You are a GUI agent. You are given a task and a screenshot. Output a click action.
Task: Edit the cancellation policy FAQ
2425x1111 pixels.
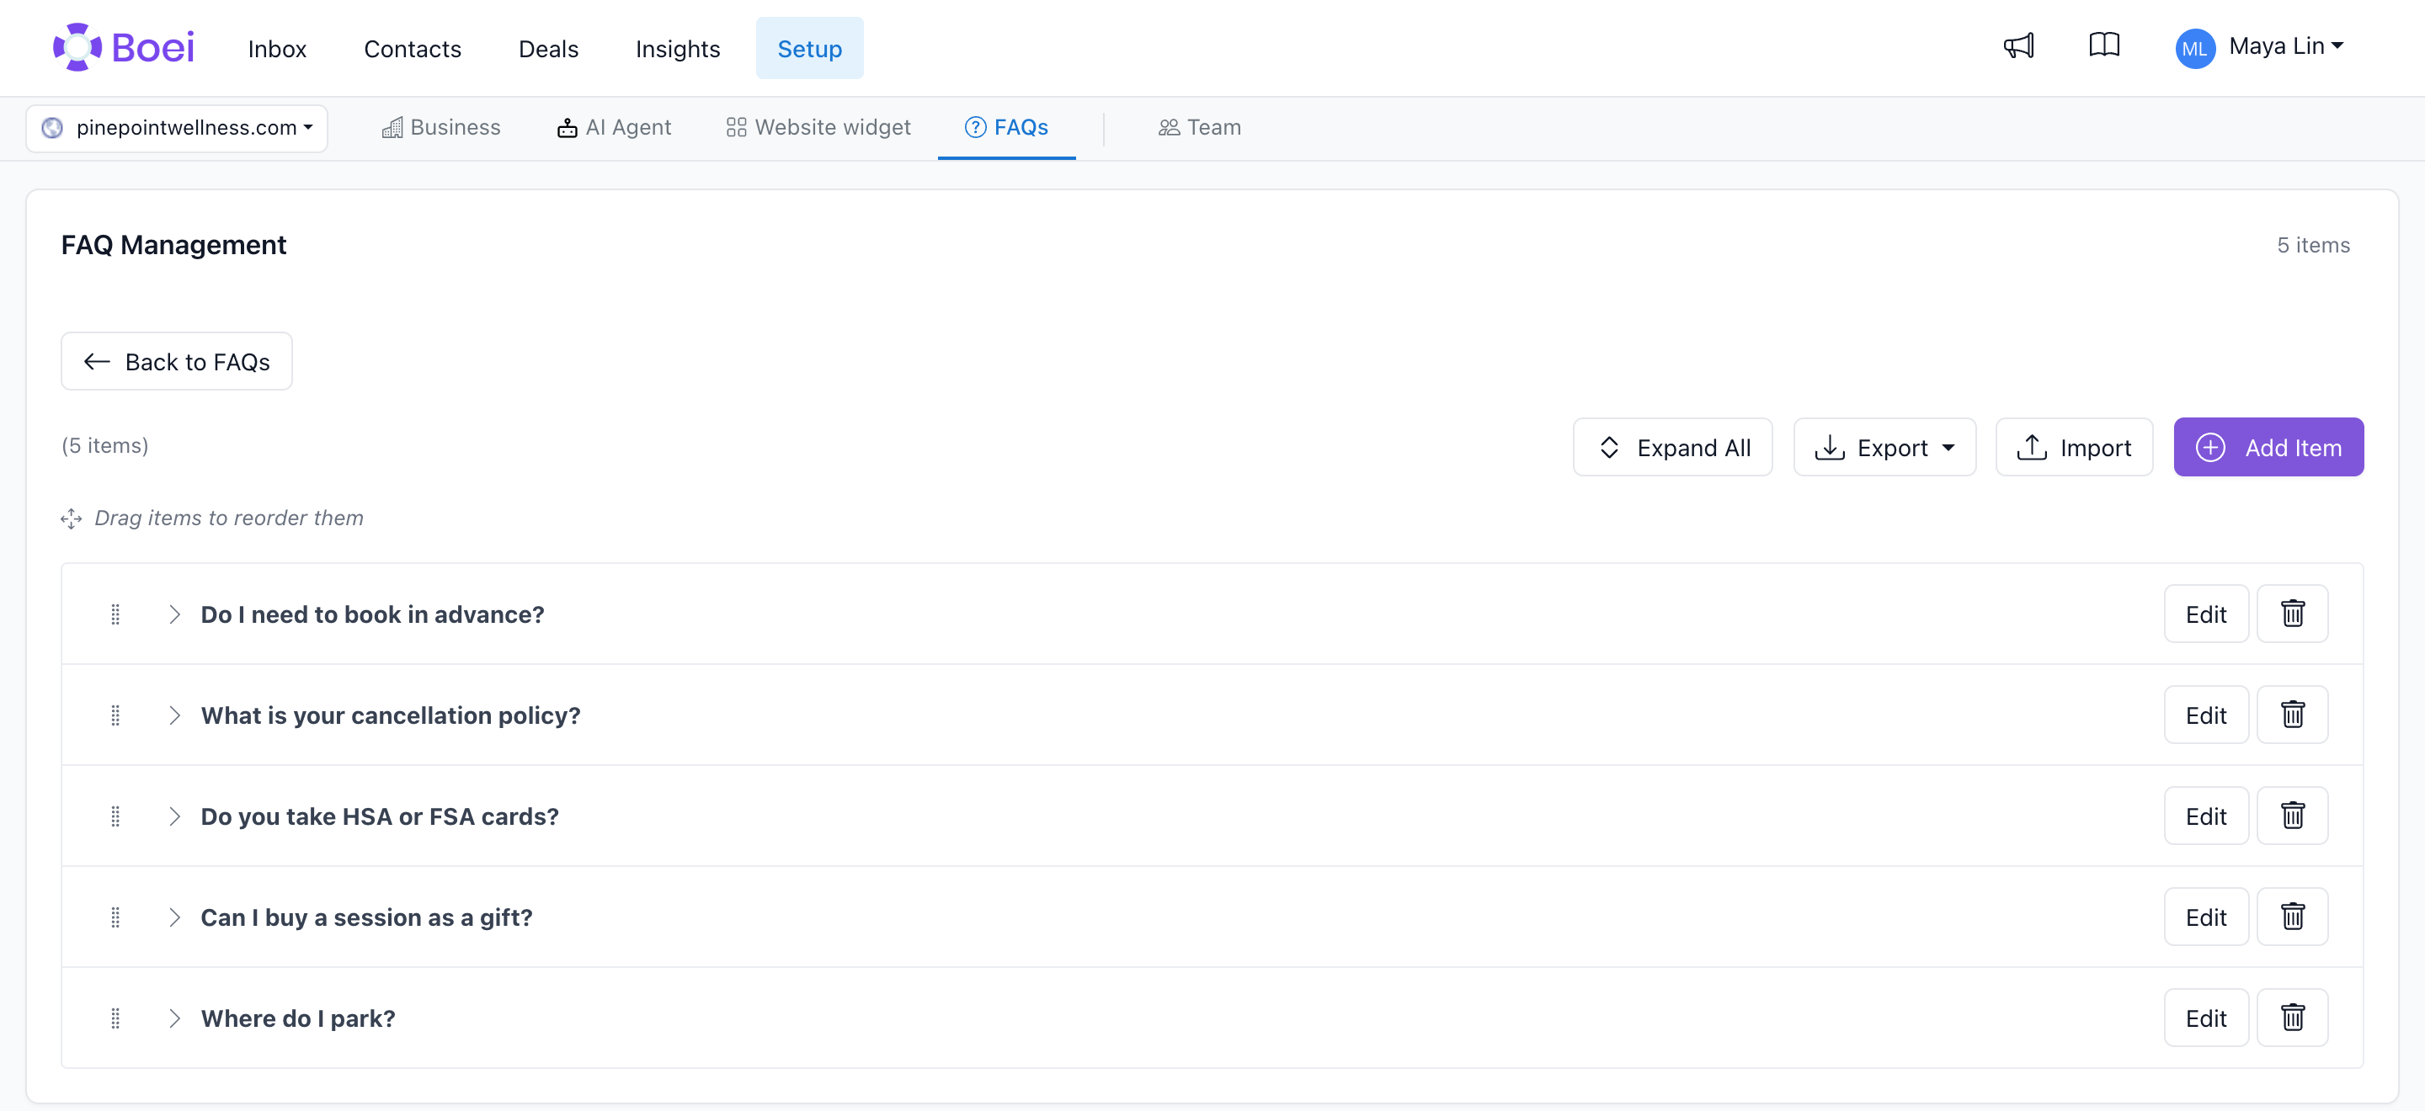[x=2206, y=715]
